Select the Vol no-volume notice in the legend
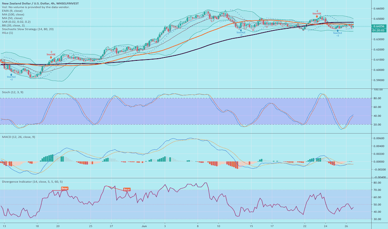The image size is (388, 229). coord(36,7)
